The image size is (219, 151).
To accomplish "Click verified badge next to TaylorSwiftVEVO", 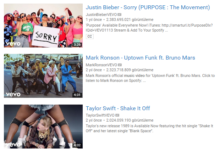I will point(117,115).
